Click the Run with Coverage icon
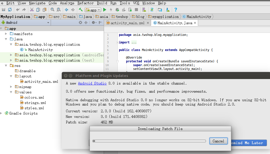 [x=124, y=10]
